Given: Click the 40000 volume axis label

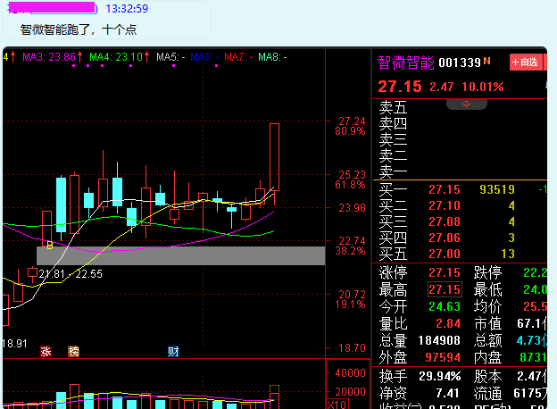Looking at the screenshot, I should pyautogui.click(x=350, y=373).
